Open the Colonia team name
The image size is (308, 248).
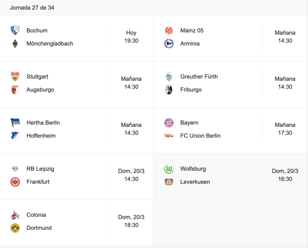tap(36, 215)
